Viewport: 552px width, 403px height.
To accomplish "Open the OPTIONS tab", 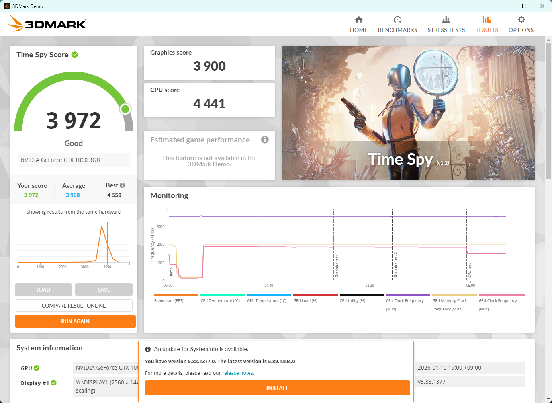I will click(x=521, y=25).
